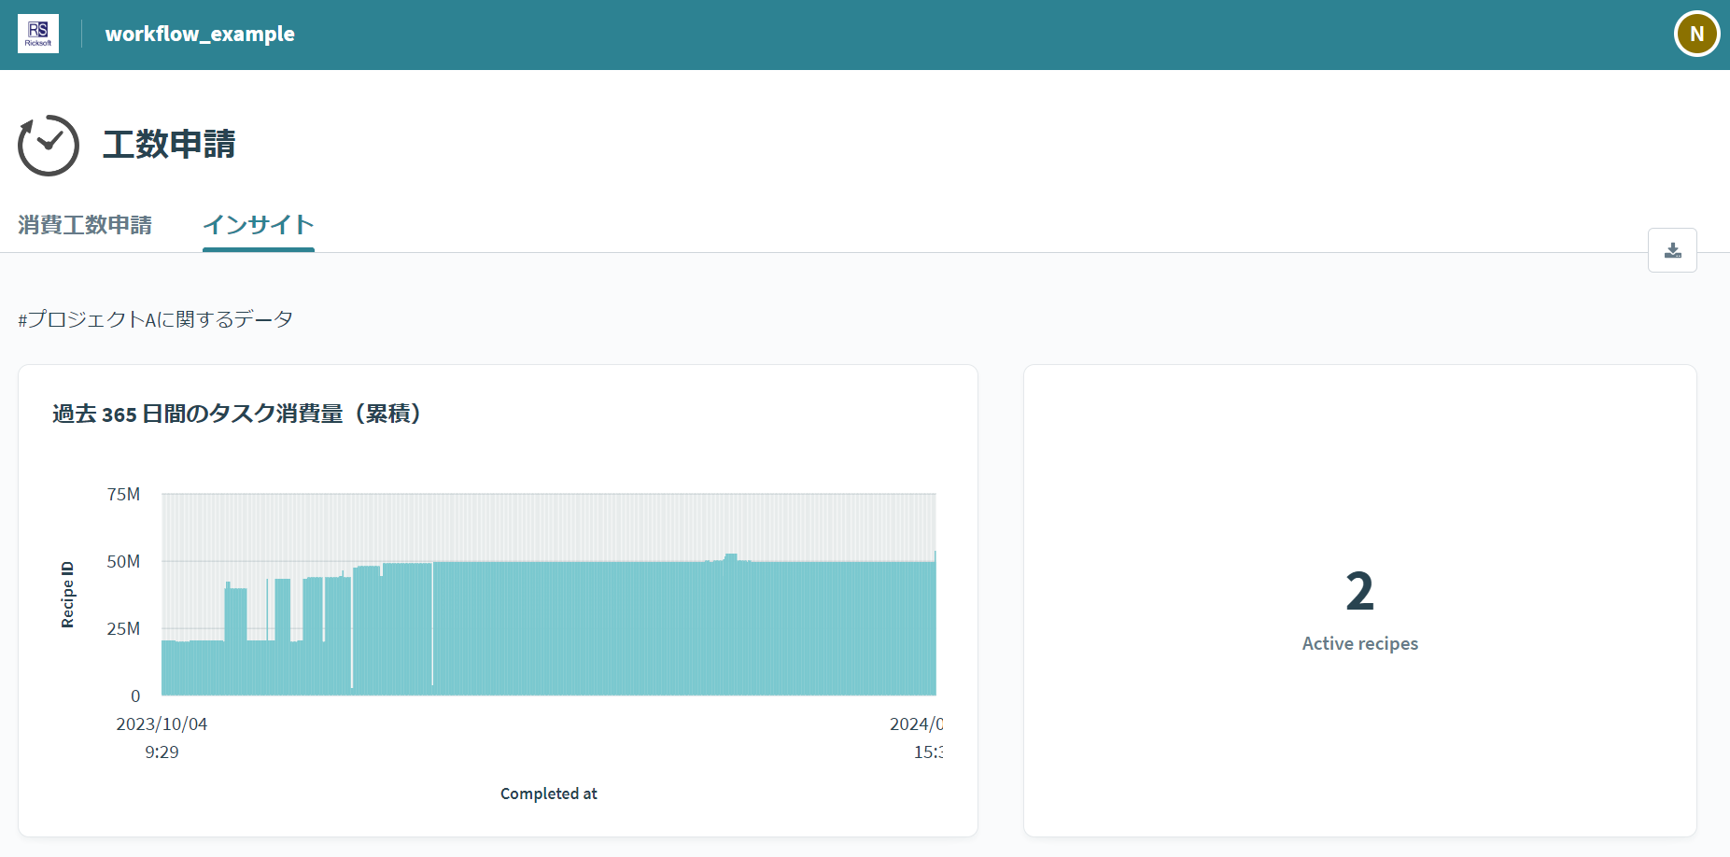Click the #プロジェクトAに関するデータ text
This screenshot has width=1730, height=857.
coord(156,319)
